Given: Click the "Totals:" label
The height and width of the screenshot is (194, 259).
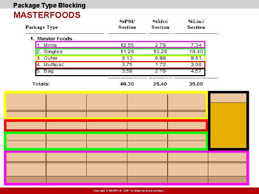Looking at the screenshot, I should 41,84.
